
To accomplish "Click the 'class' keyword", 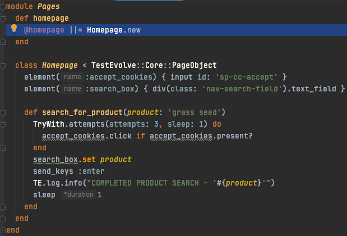I will click(x=26, y=66).
